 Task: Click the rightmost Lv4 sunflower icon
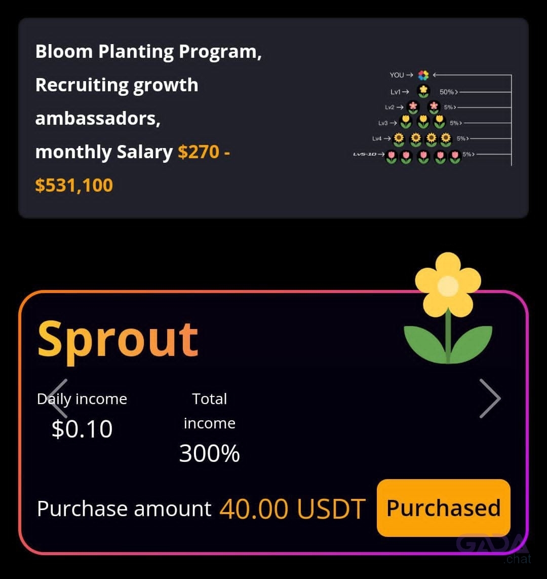point(446,139)
